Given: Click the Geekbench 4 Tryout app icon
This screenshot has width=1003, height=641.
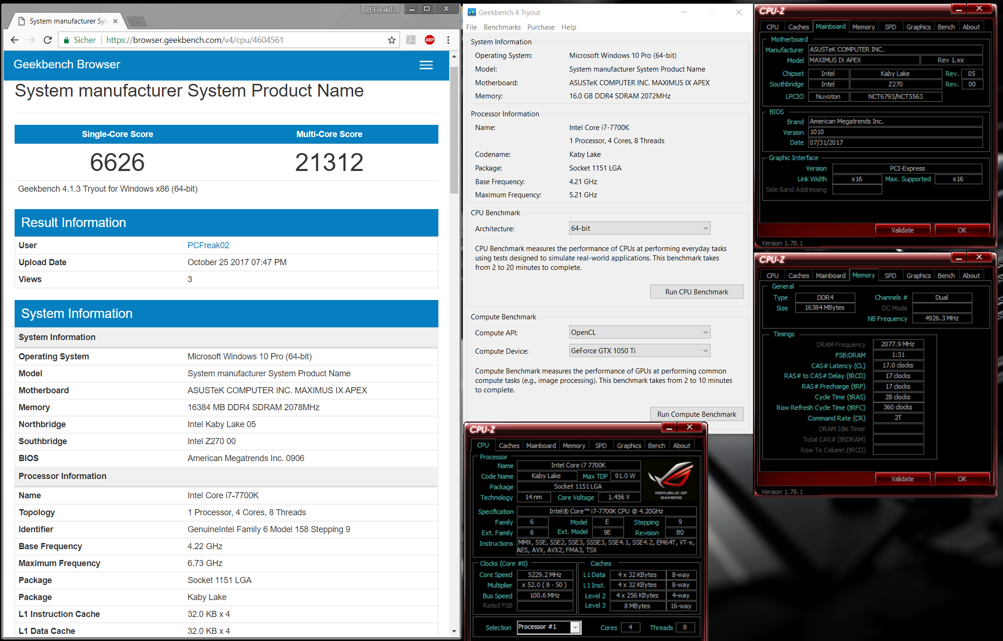Looking at the screenshot, I should (471, 12).
